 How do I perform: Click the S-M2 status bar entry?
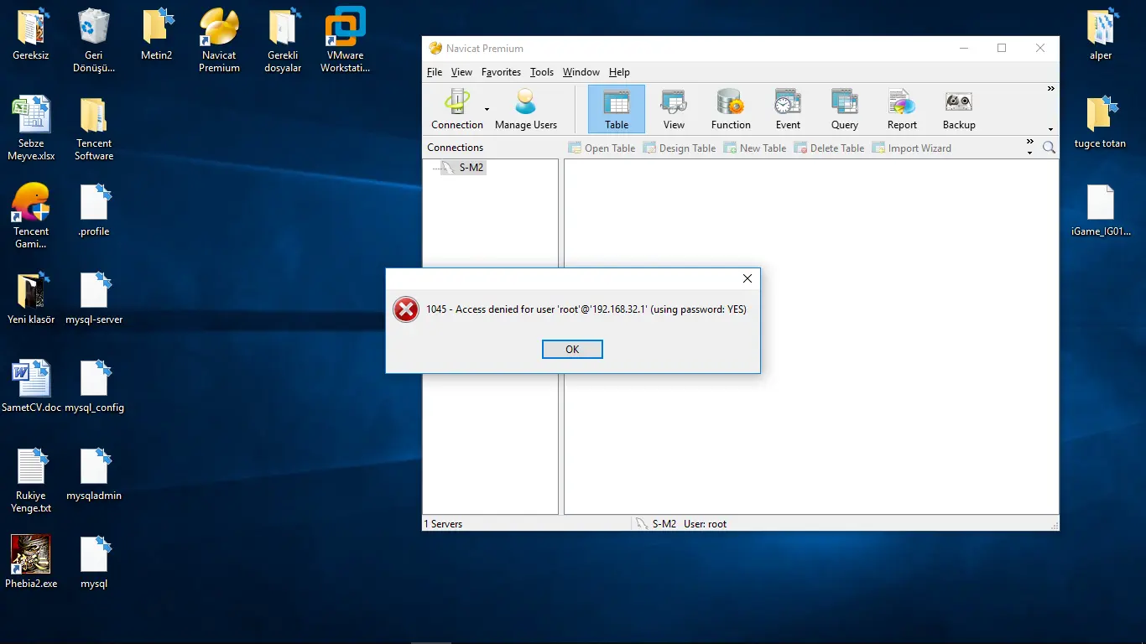click(x=655, y=524)
